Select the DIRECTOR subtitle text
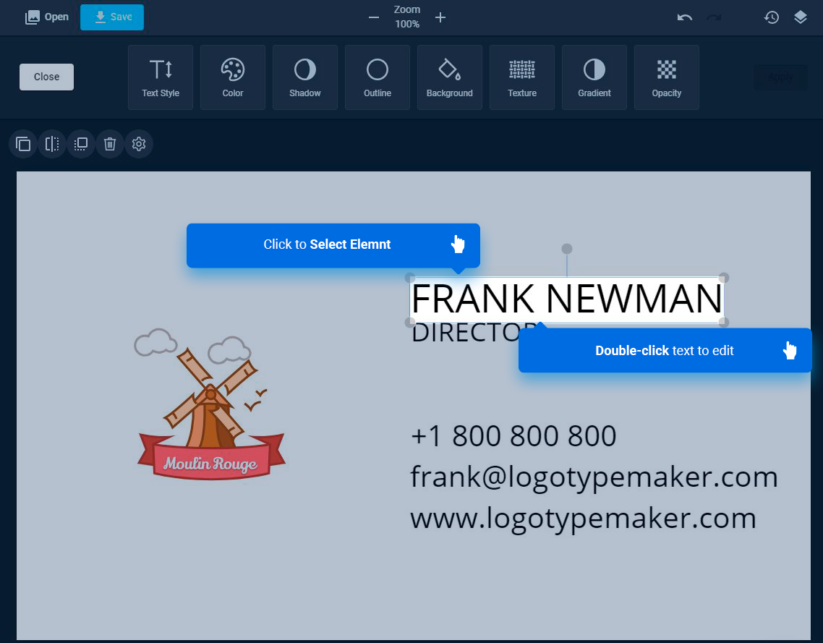Viewport: 823px width, 643px height. (464, 333)
